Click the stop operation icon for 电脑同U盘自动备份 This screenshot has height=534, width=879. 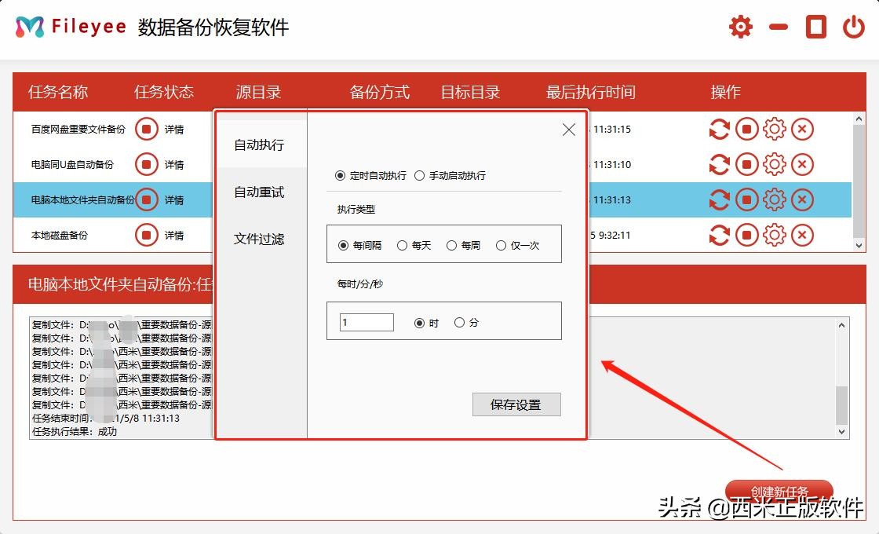point(747,164)
